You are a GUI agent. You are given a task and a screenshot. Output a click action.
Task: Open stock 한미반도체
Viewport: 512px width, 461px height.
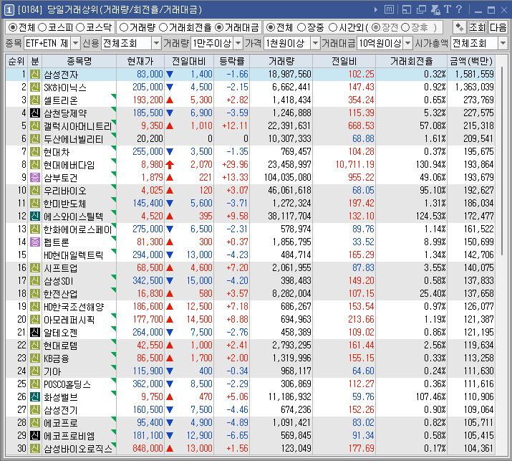pos(64,204)
